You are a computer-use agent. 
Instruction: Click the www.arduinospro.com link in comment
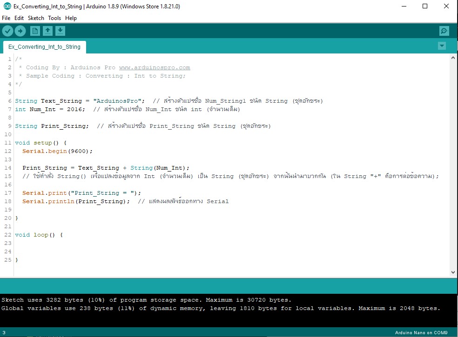tap(155, 67)
